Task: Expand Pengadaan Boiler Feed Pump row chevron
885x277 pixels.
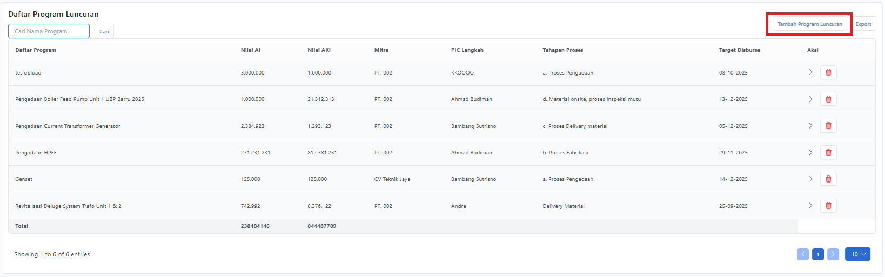Action: [810, 99]
